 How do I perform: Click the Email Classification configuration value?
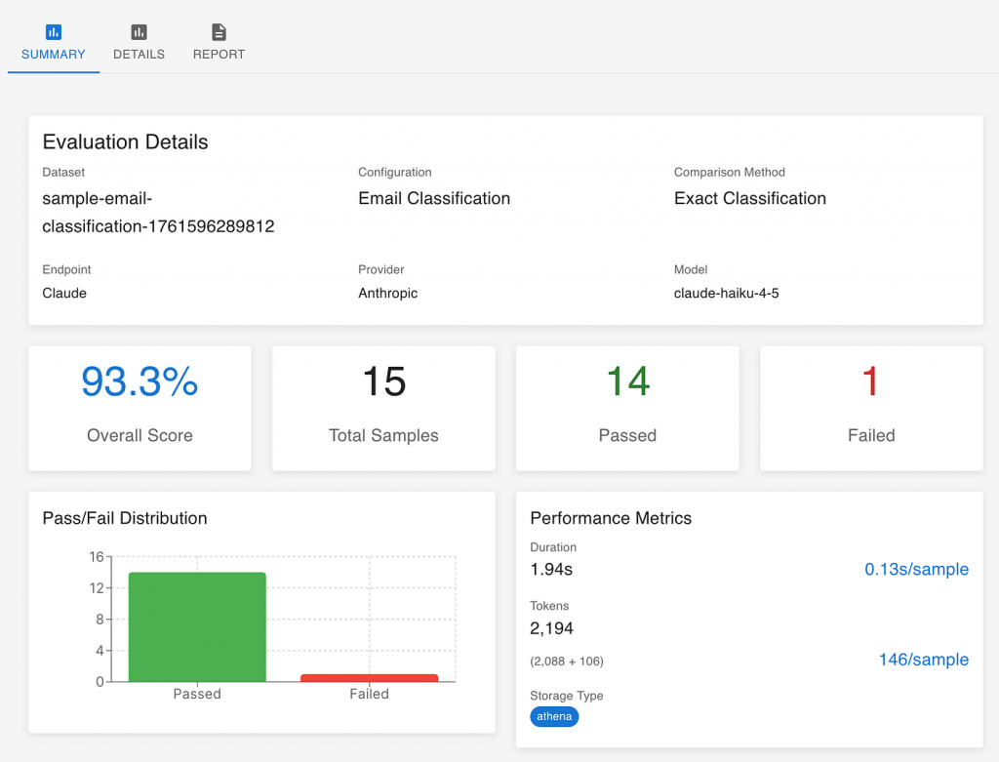click(434, 198)
